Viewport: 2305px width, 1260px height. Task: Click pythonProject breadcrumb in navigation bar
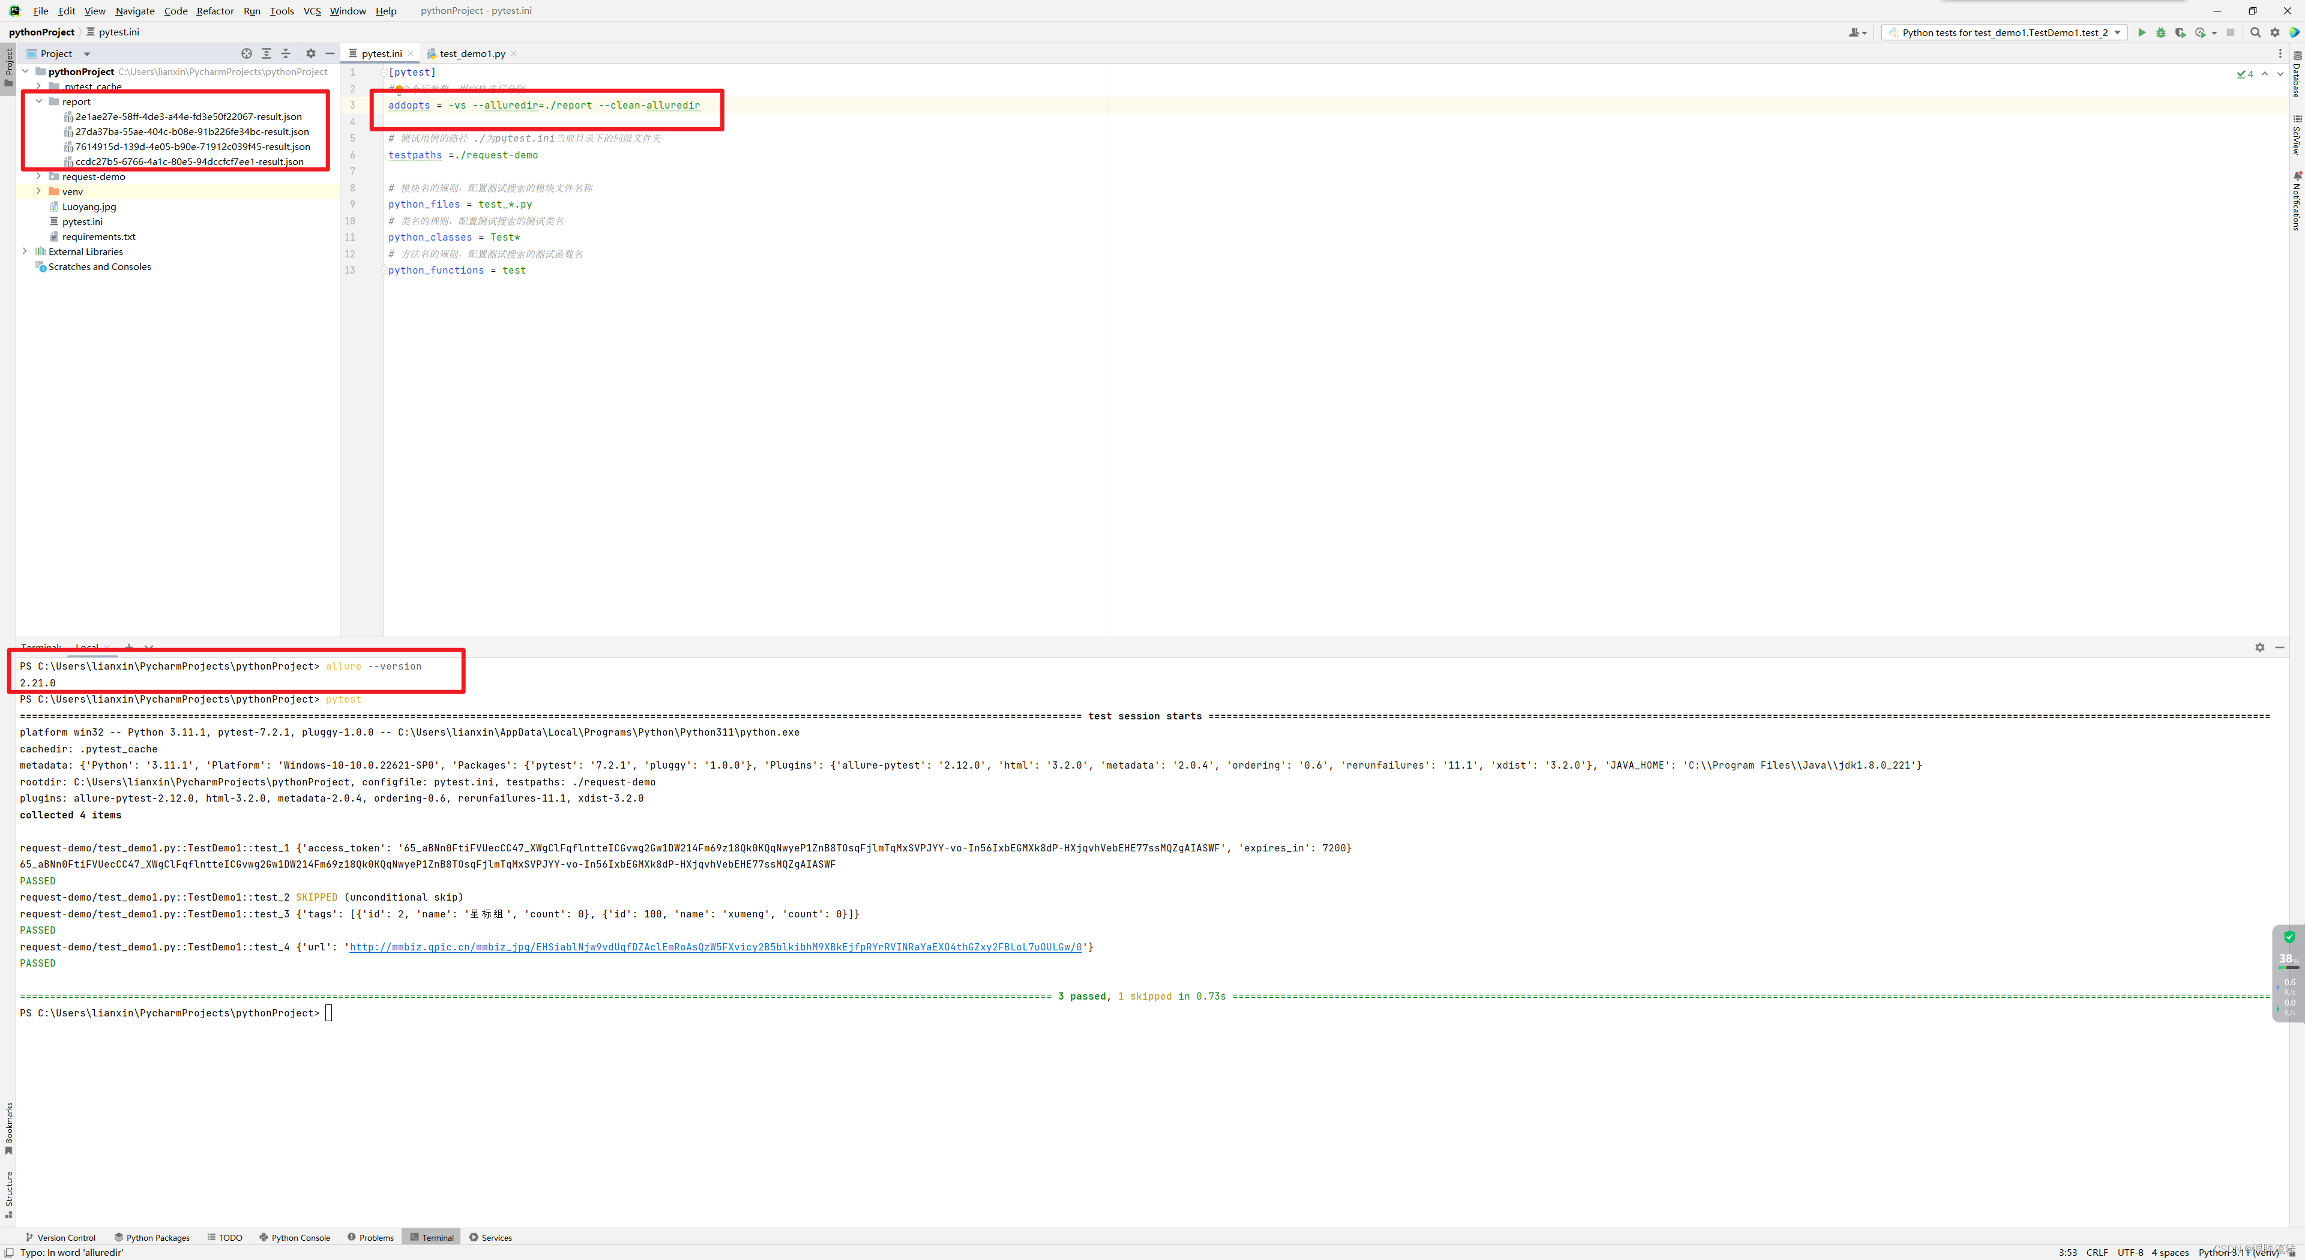(41, 32)
